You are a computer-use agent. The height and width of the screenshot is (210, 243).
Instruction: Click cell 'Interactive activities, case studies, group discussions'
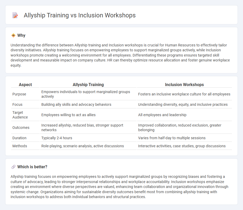[184, 146]
